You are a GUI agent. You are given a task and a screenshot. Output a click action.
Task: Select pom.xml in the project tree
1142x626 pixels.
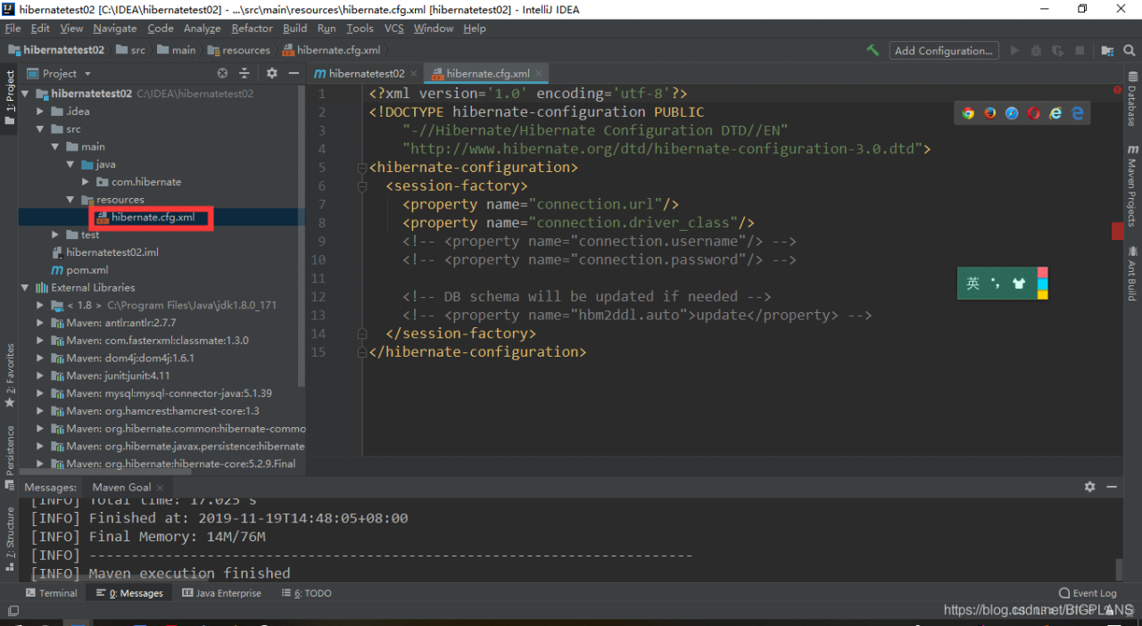click(87, 270)
